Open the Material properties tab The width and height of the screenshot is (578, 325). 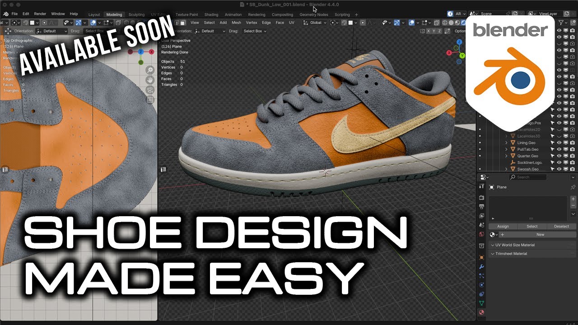(481, 312)
